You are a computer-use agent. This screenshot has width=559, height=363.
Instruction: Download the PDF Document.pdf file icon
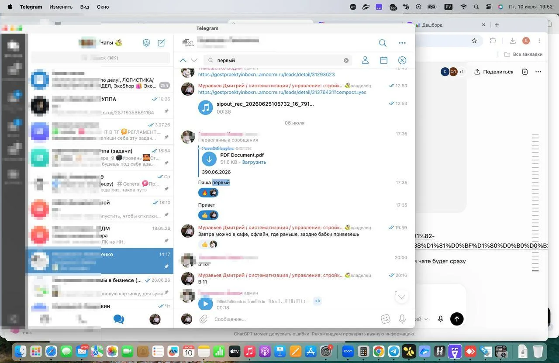tap(209, 159)
